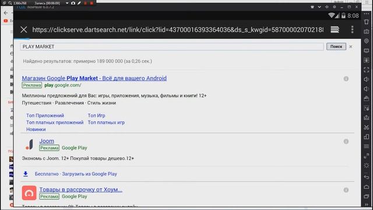
Task: Open the Joom ad title link
Action: 47,141
